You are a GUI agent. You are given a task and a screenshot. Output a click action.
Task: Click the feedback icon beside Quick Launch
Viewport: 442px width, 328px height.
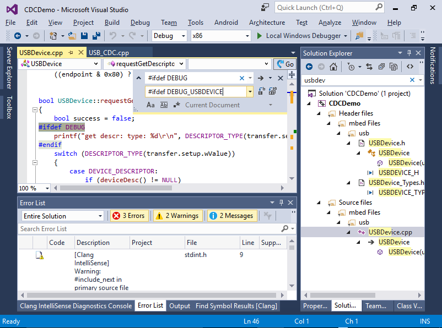(x=265, y=7)
